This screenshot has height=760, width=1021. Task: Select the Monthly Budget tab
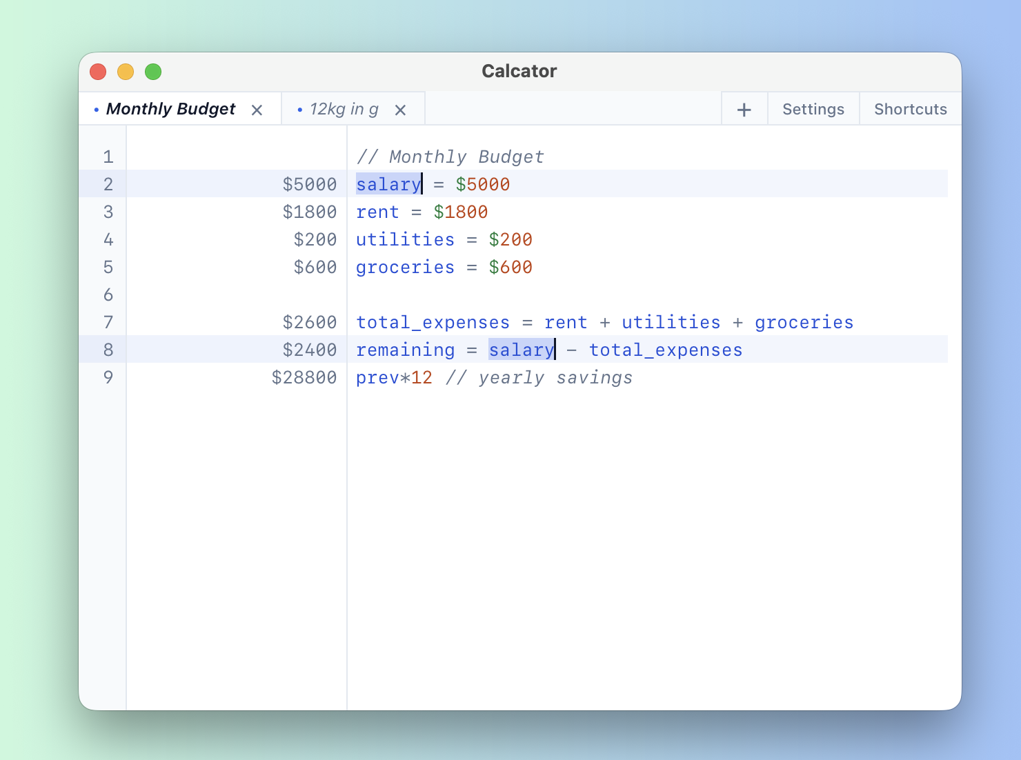click(172, 109)
